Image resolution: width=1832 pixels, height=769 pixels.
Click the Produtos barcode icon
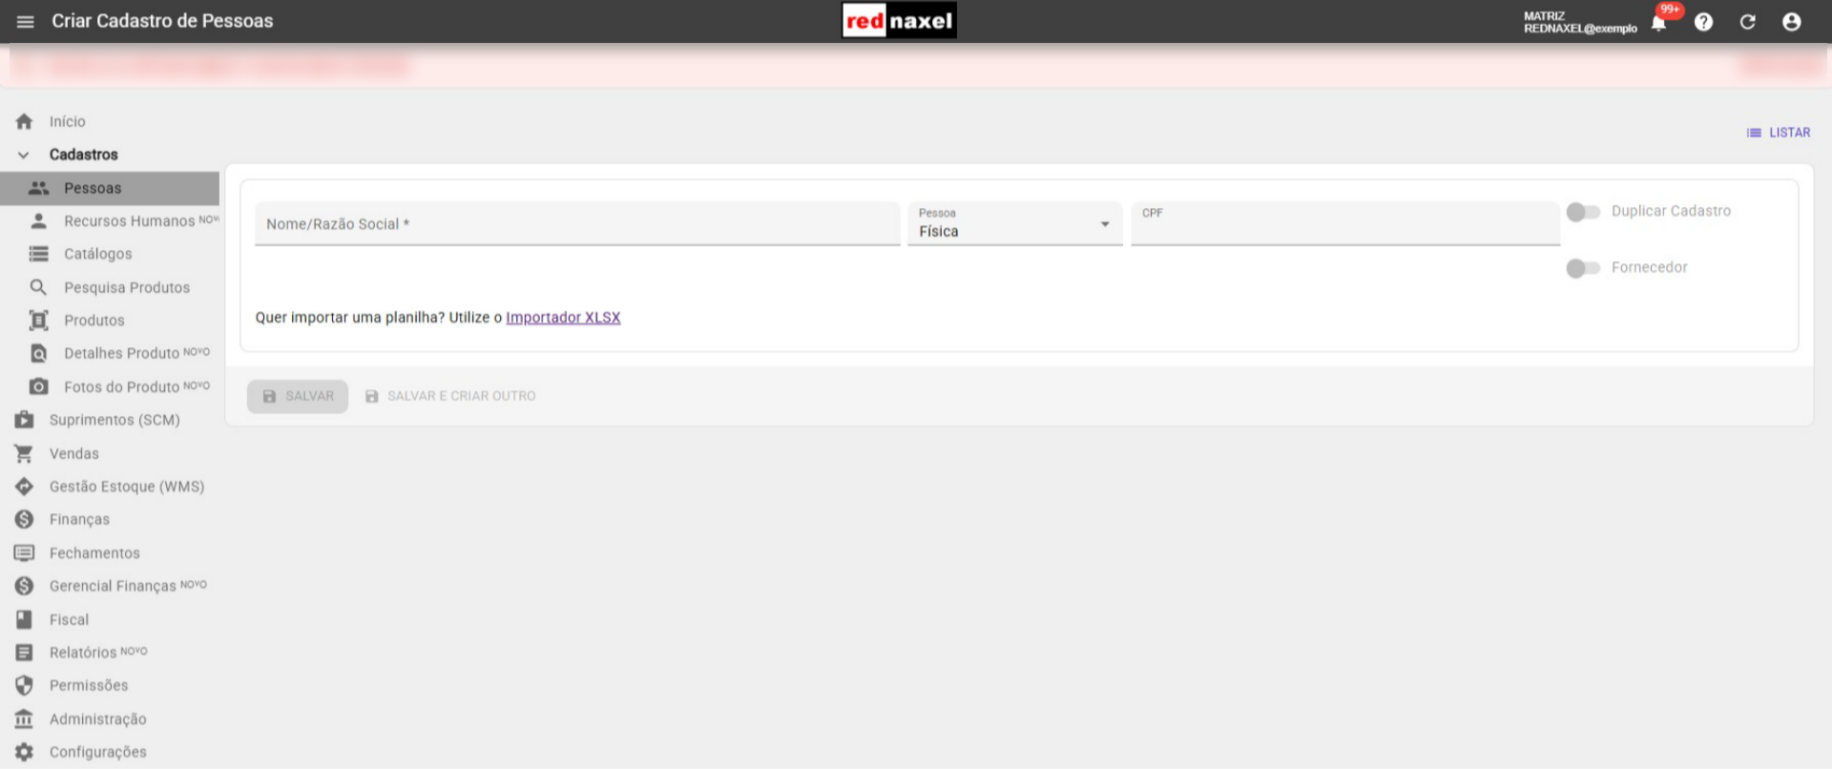(x=38, y=321)
